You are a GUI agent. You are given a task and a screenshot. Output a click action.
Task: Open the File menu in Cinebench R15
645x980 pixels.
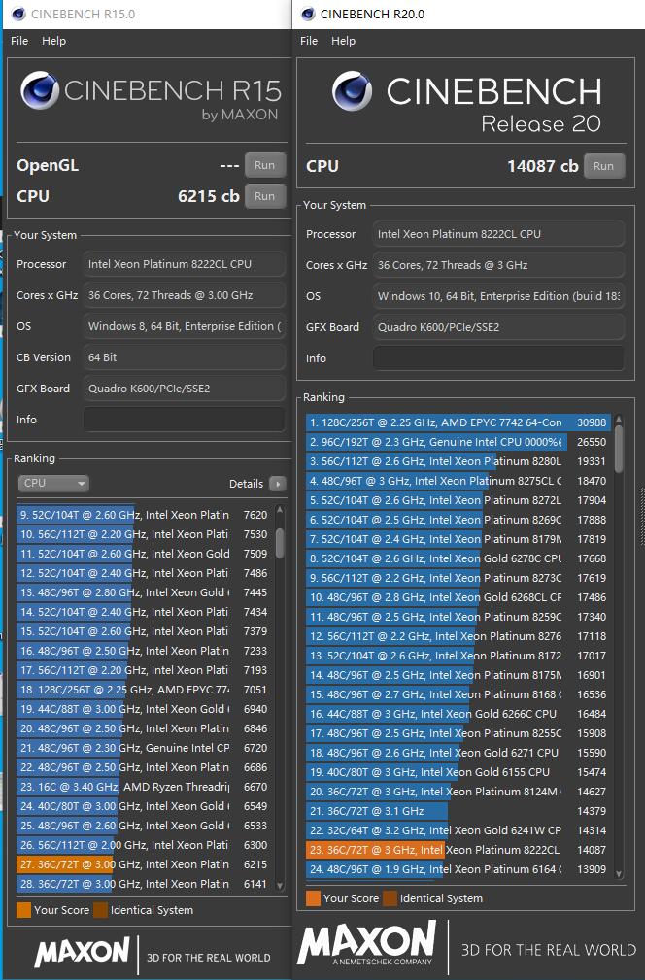coord(19,41)
